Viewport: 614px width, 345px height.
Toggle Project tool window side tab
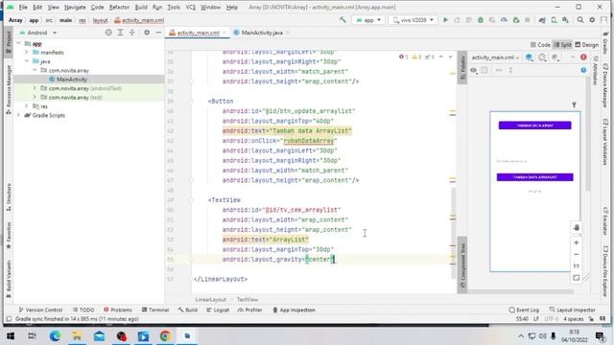point(9,42)
